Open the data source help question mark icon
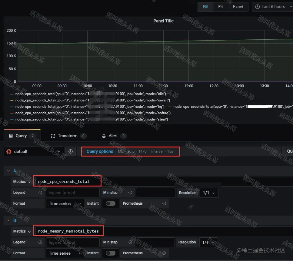This screenshot has height=261, width=293. (x=71, y=151)
